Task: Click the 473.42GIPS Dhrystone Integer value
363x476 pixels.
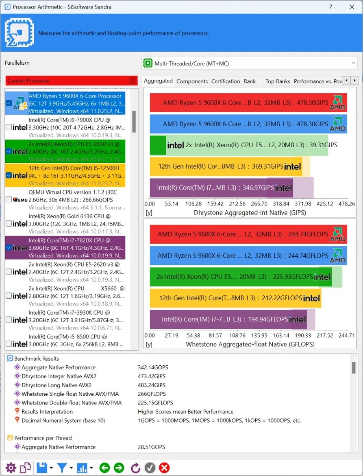Action: click(152, 376)
